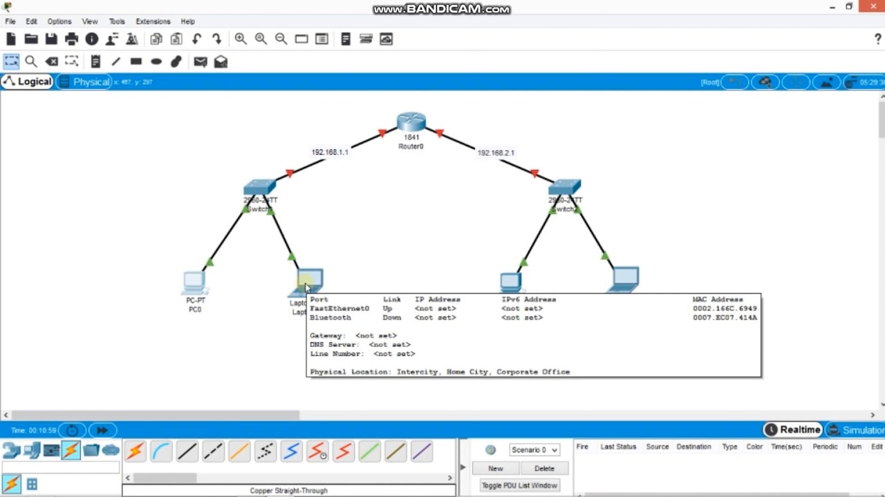The image size is (885, 497).
Task: Click the Last Status column header
Action: pyautogui.click(x=618, y=447)
